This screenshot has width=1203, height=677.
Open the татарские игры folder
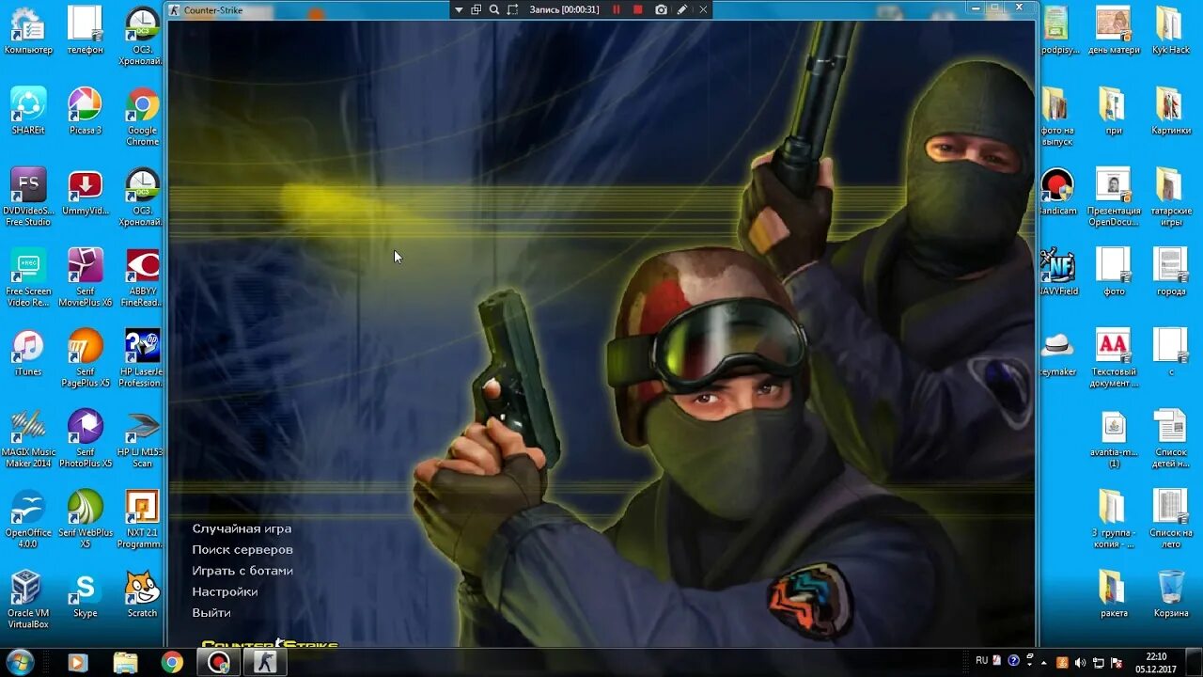tap(1171, 197)
